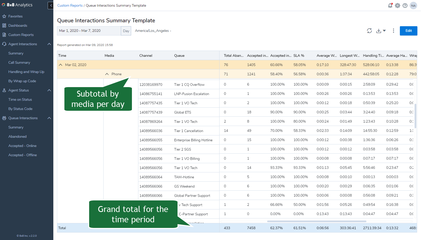Open the help question mark icon
Viewport: 421px width, 240px height.
tap(405, 5)
